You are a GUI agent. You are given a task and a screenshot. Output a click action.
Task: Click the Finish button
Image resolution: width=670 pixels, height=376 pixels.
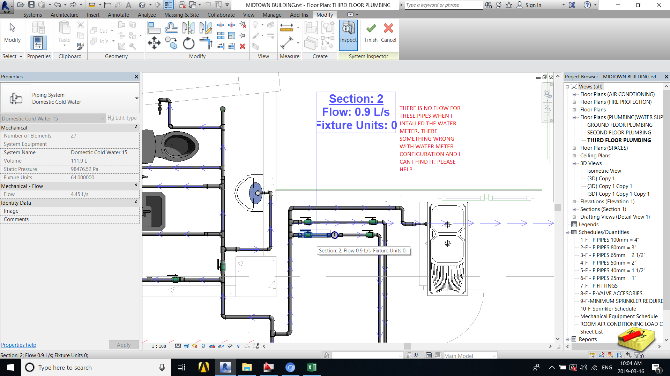(x=371, y=33)
